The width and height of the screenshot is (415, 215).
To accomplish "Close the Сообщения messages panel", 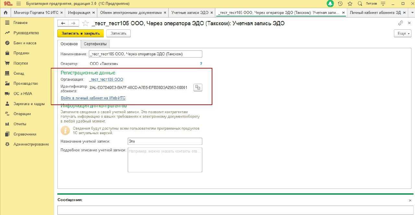I will (x=410, y=200).
